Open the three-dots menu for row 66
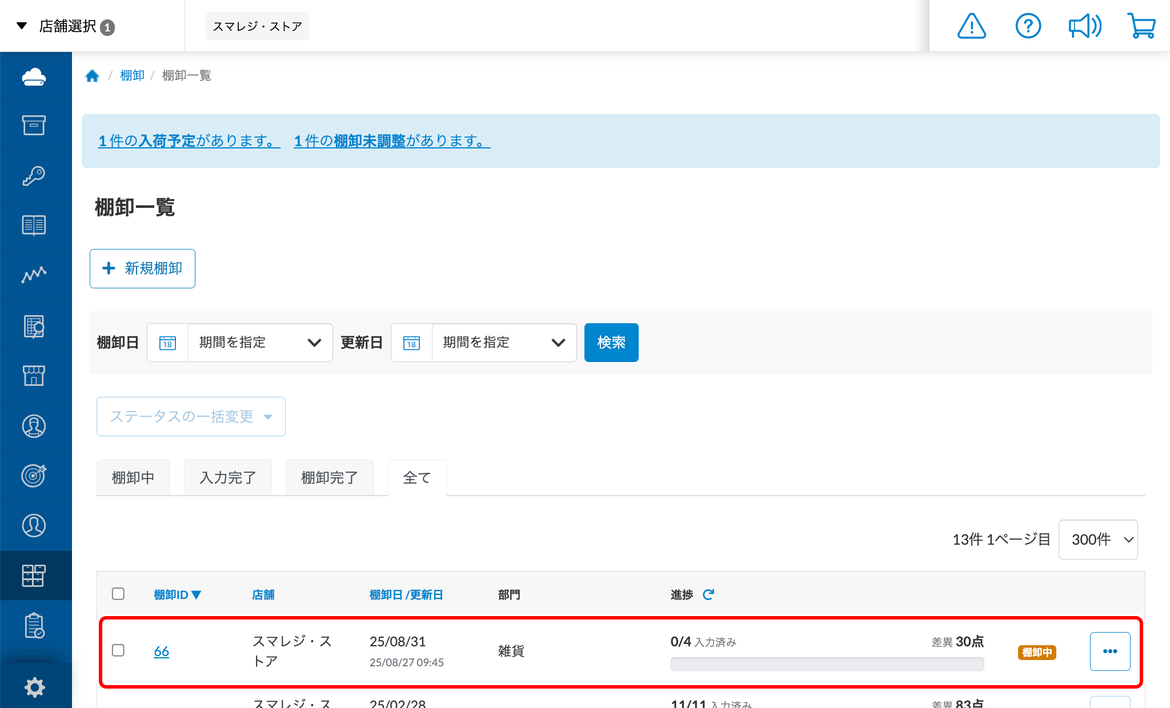1170x708 pixels. pyautogui.click(x=1109, y=651)
